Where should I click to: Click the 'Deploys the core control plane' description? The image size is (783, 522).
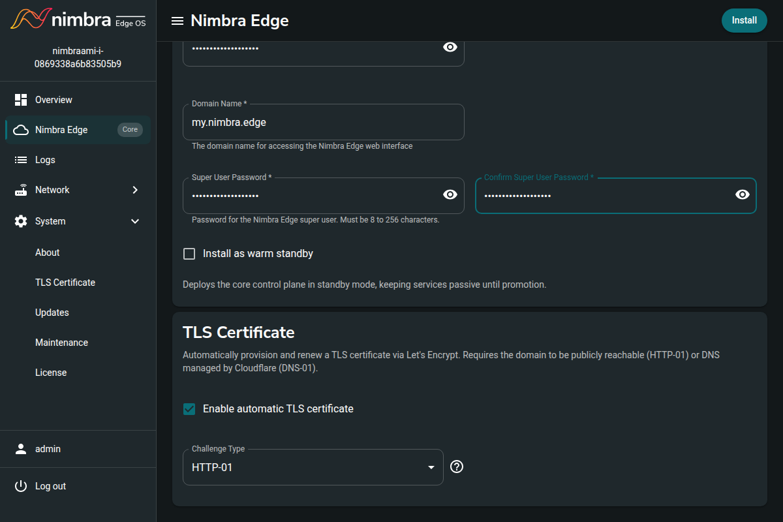[x=364, y=284]
